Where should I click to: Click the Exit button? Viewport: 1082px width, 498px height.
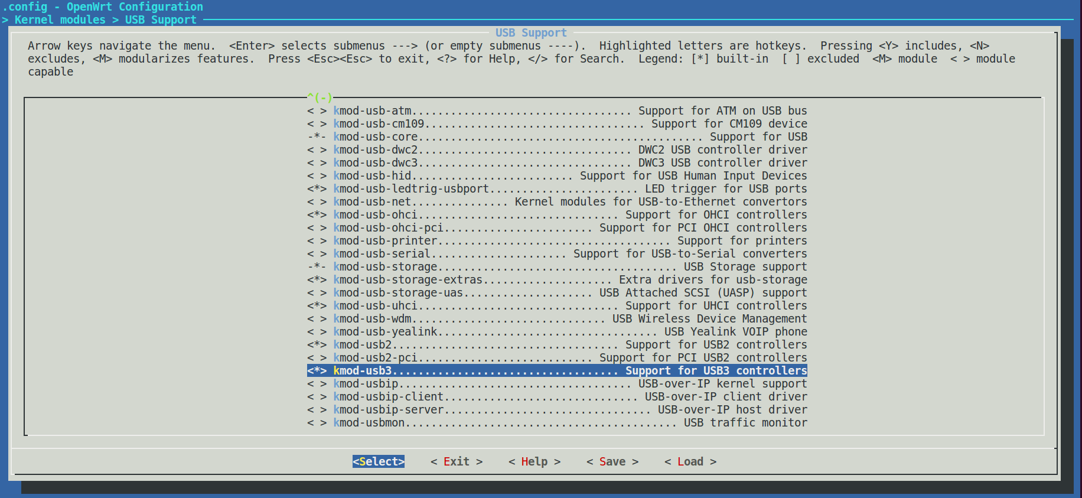(457, 462)
